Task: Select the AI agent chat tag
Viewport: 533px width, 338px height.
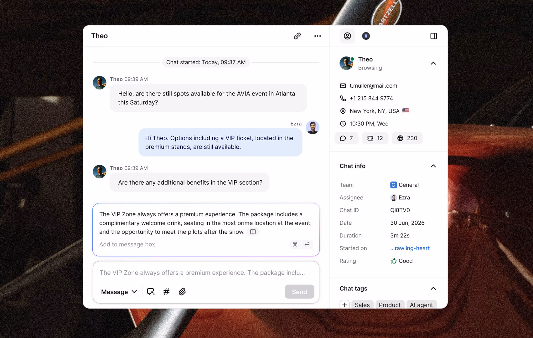Action: point(421,305)
